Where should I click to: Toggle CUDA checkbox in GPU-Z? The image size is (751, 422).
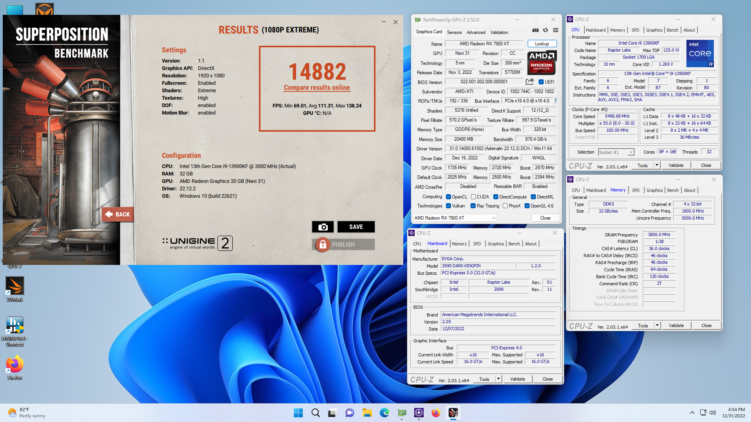tap(473, 197)
